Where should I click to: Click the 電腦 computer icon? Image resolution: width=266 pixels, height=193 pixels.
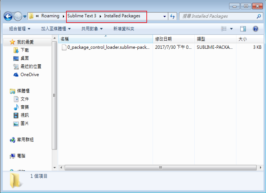pos(13,156)
